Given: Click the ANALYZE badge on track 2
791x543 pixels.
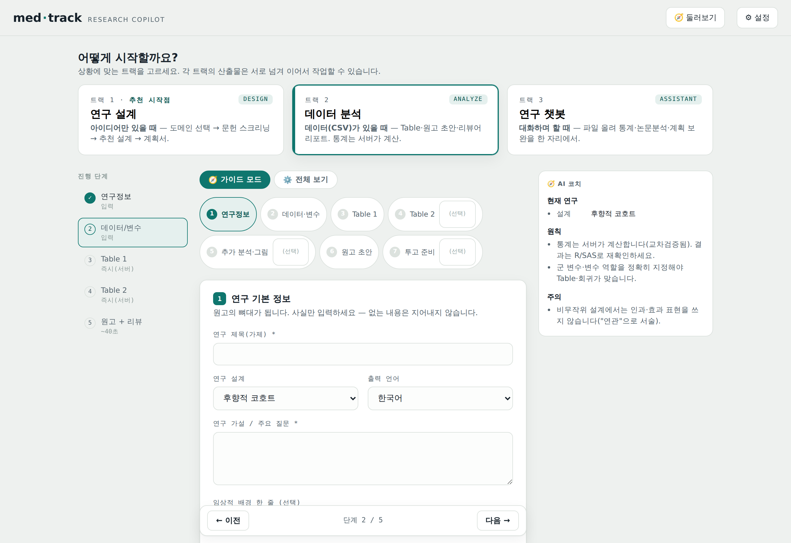Looking at the screenshot, I should 468,99.
